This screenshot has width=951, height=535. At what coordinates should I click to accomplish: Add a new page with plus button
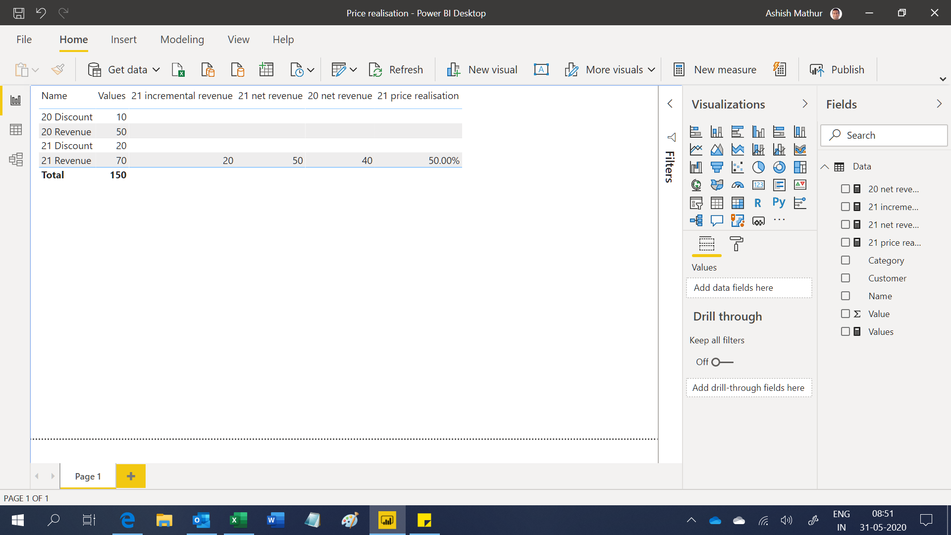[x=131, y=476]
